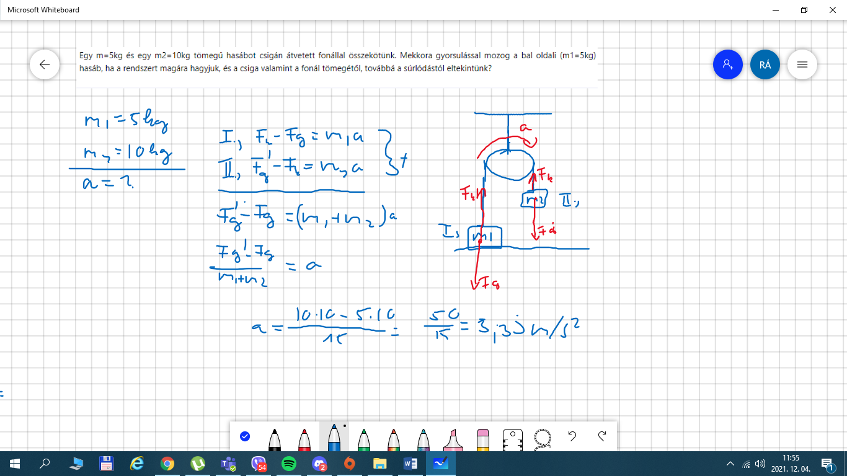Image resolution: width=847 pixels, height=476 pixels.
Task: Open the RÁ account profile
Action: coord(765,64)
